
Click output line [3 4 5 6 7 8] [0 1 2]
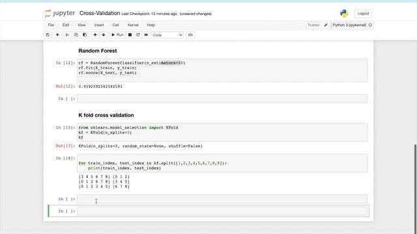[x=104, y=177]
